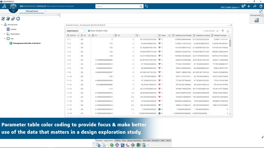
Task: Switch to the View tab in bottom toolbar
Action: point(163,140)
